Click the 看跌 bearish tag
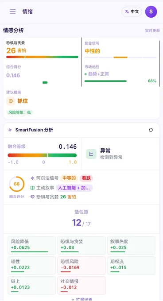163x301 pixels. (x=86, y=178)
